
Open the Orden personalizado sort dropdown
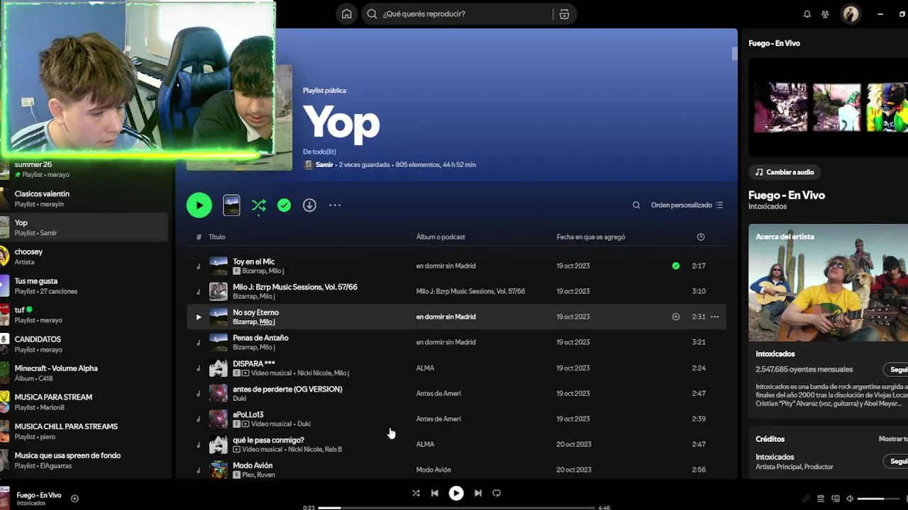pos(687,205)
